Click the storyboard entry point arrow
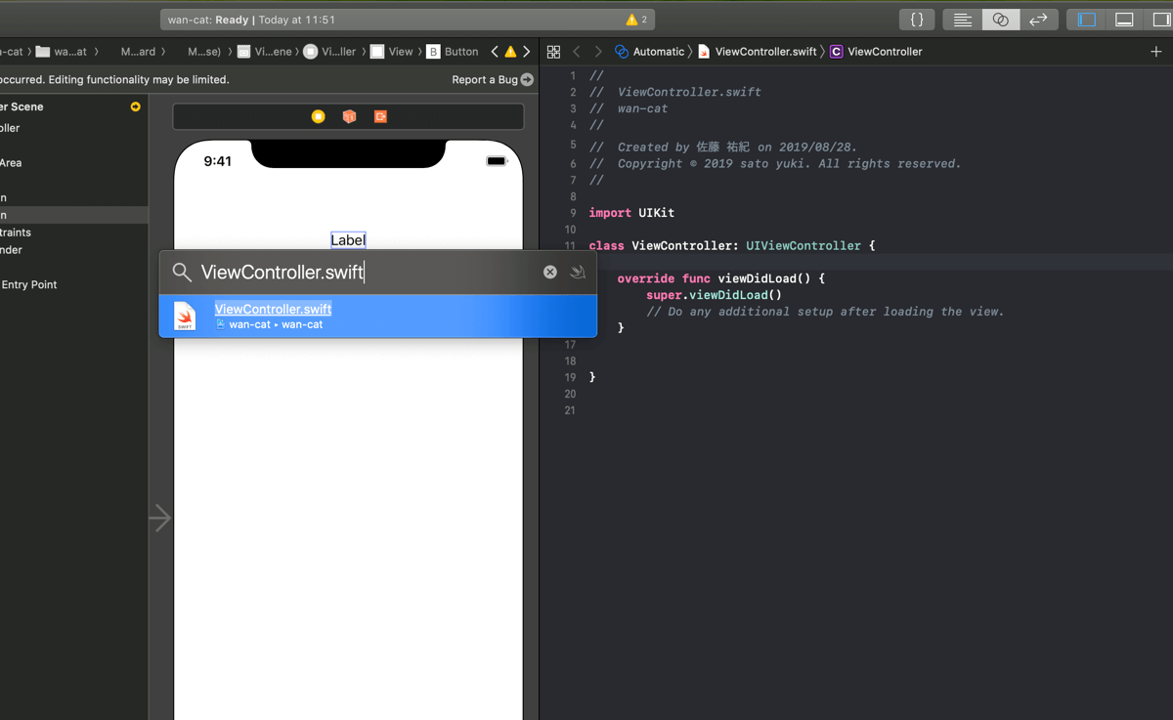Viewport: 1173px width, 720px height. pyautogui.click(x=161, y=518)
